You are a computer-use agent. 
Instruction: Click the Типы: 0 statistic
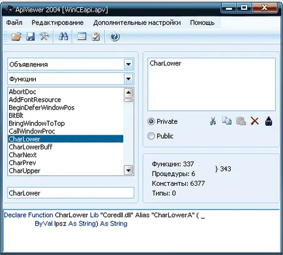[x=164, y=193]
